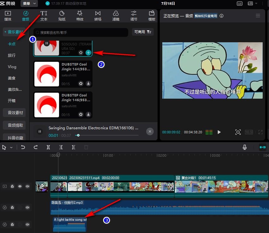The height and width of the screenshot is (233, 269).
Task: Select the 卡点 music category
Action: pyautogui.click(x=12, y=44)
